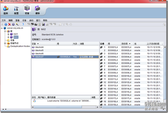Click the 正在读取, 数据 message cell
The width and height of the screenshot is (168, 113).
tap(89, 57)
